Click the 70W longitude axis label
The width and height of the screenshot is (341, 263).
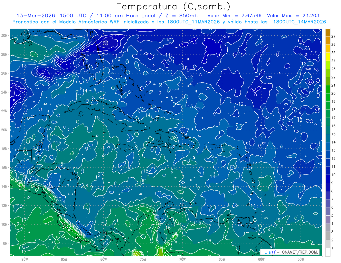coord(182,259)
